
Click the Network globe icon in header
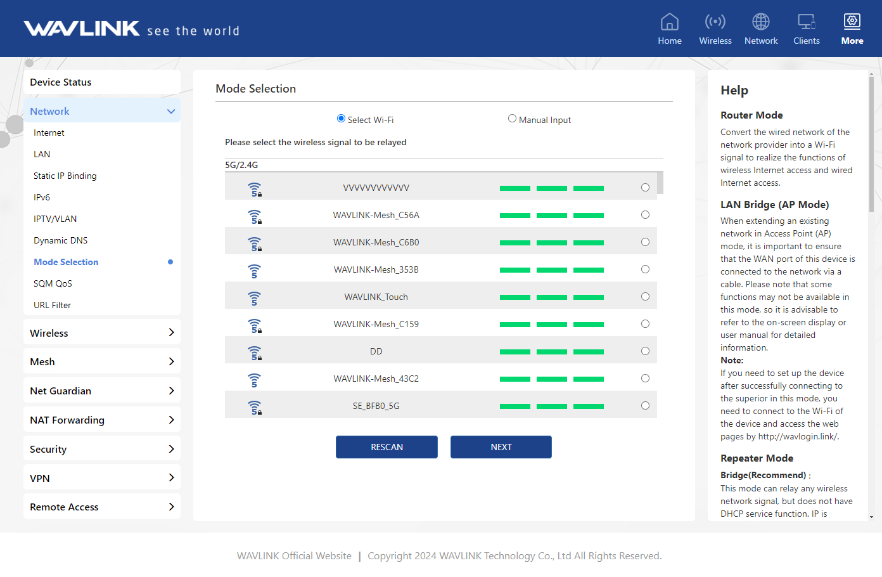(760, 22)
